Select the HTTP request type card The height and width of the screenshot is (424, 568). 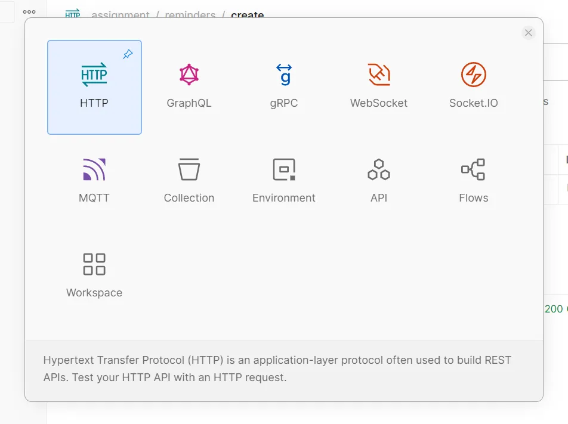94,87
